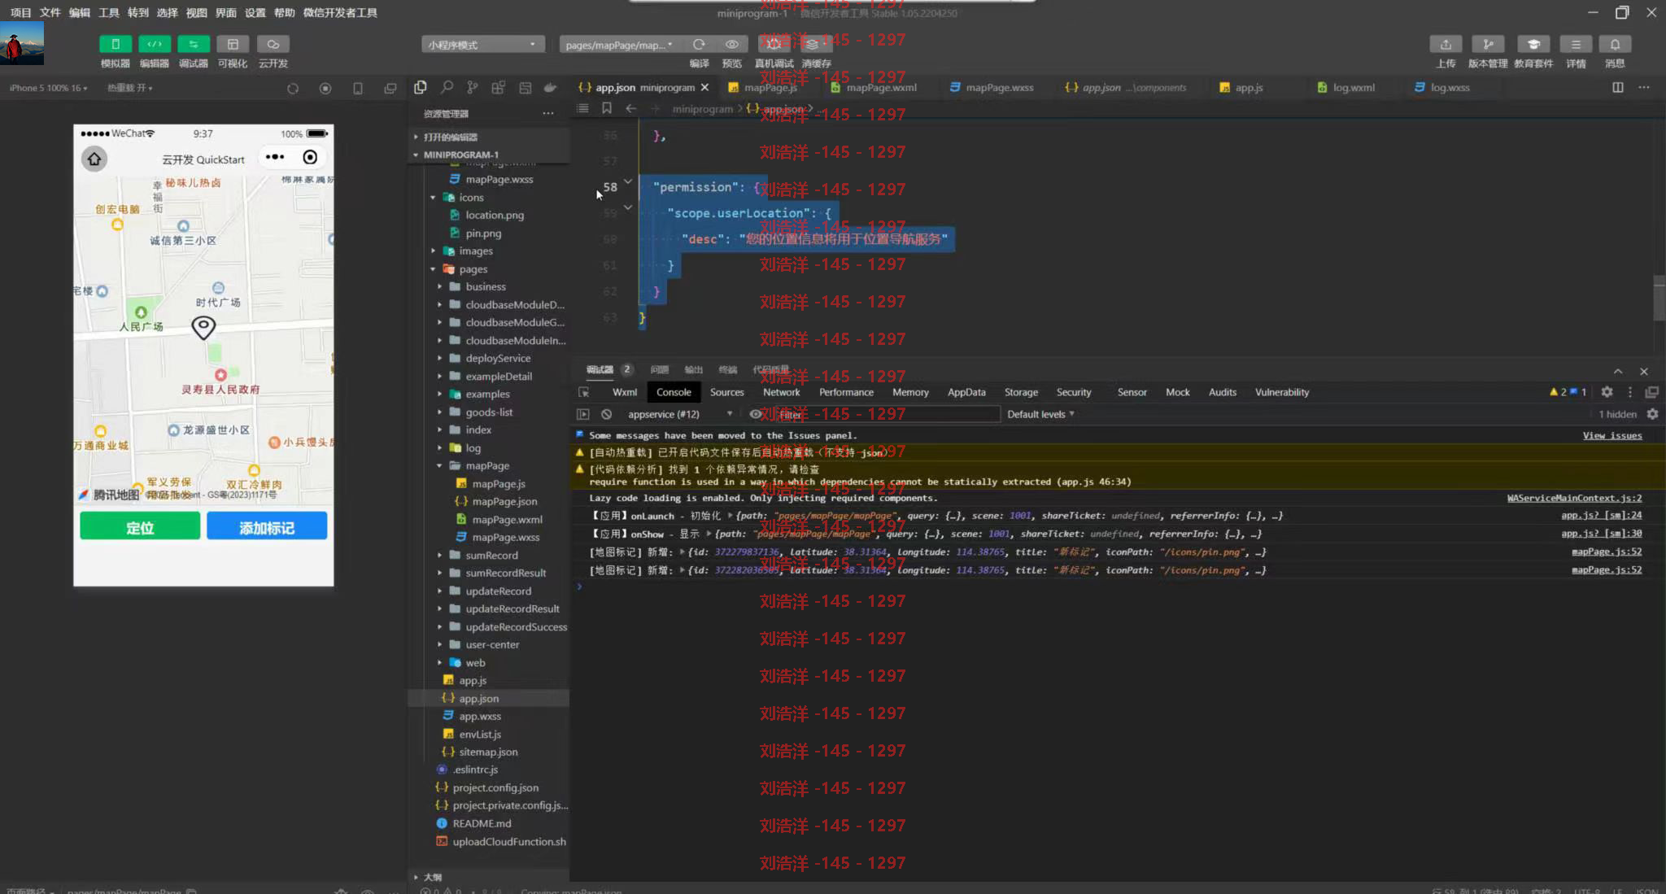Click home icon in simulator header
The image size is (1666, 894).
click(x=94, y=159)
